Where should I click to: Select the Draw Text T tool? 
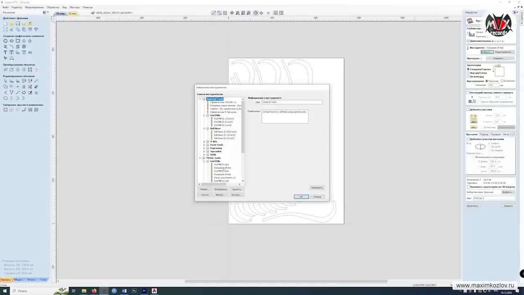tap(5, 52)
